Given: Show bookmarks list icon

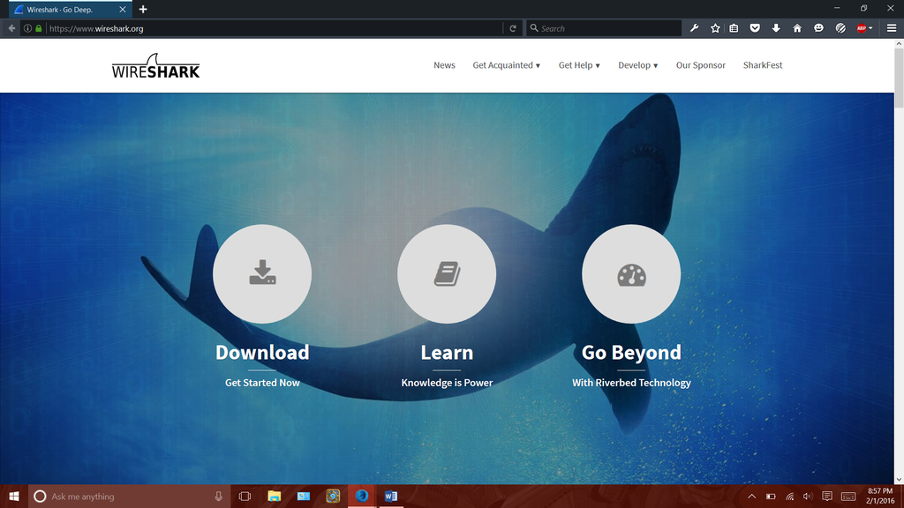Looking at the screenshot, I should [734, 28].
